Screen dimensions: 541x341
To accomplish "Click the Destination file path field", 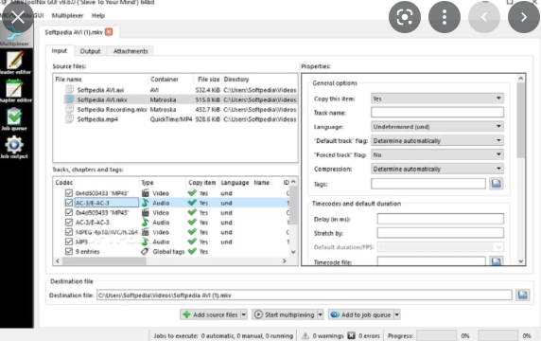I will pyautogui.click(x=304, y=295).
